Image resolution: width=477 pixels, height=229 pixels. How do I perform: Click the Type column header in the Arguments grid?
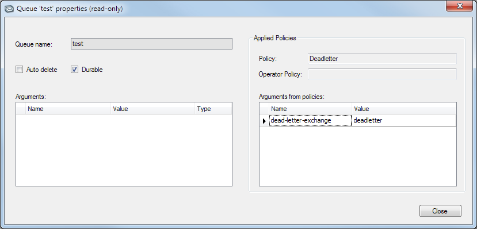click(213, 109)
